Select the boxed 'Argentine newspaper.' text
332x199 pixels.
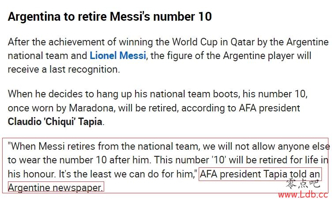pyautogui.click(x=56, y=187)
